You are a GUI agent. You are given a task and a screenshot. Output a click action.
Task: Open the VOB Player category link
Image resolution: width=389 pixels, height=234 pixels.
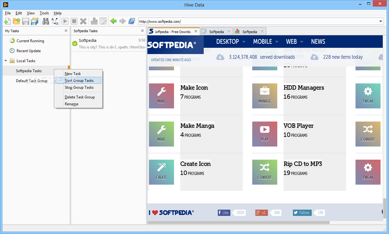pyautogui.click(x=299, y=126)
